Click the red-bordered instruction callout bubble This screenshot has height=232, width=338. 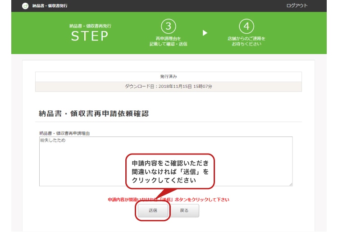170,171
